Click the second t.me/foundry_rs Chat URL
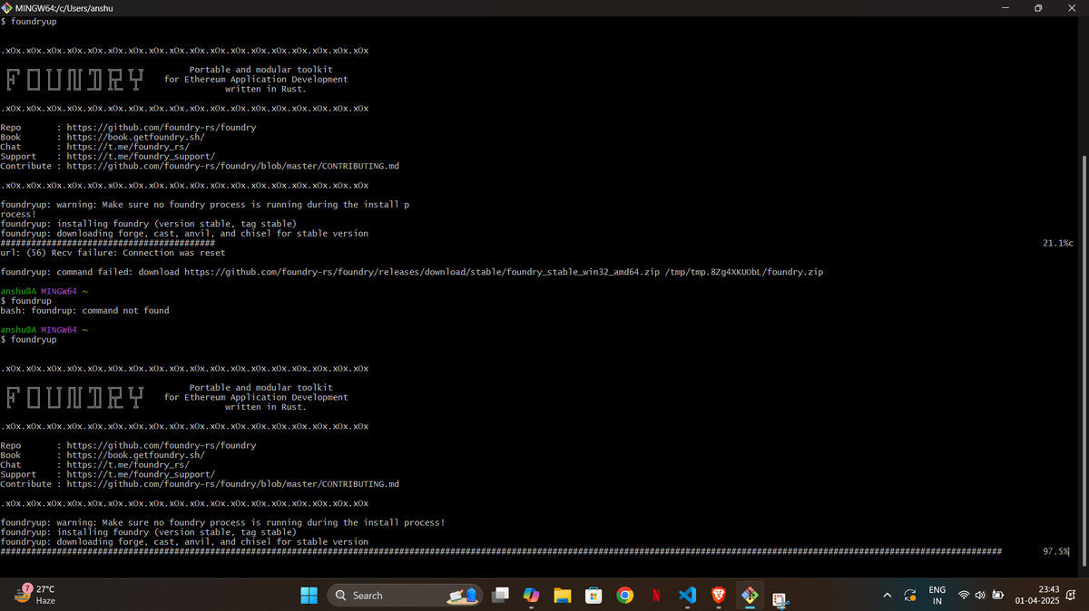 tap(128, 465)
